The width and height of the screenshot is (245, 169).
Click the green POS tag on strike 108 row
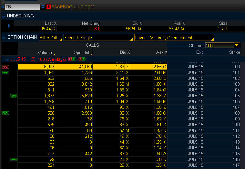pyautogui.click(x=5, y=113)
